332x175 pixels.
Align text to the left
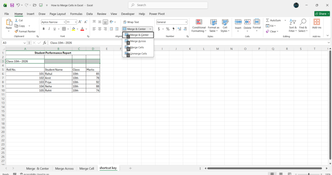pyautogui.click(x=94, y=29)
